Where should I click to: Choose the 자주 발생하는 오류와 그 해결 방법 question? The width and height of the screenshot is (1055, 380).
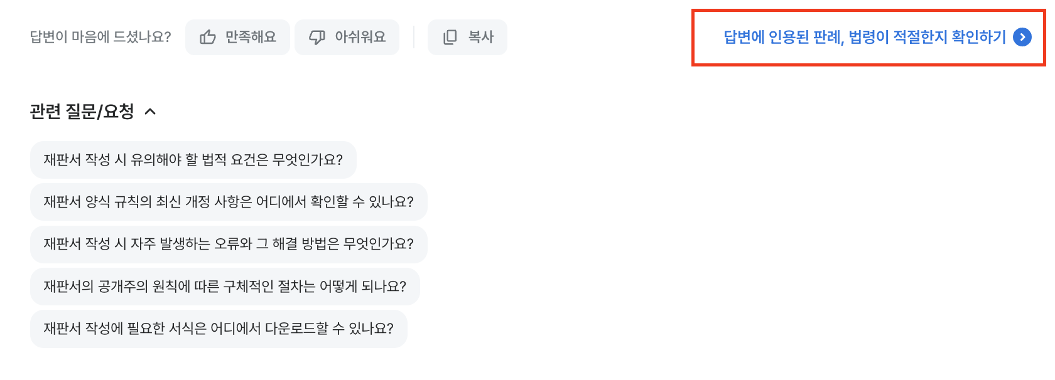pyautogui.click(x=228, y=244)
